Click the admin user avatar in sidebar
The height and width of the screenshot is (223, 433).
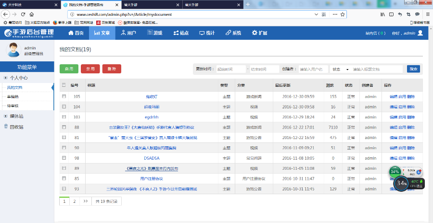[13, 49]
